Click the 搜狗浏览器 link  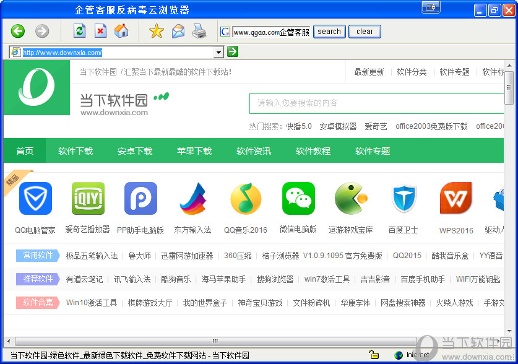tap(275, 279)
